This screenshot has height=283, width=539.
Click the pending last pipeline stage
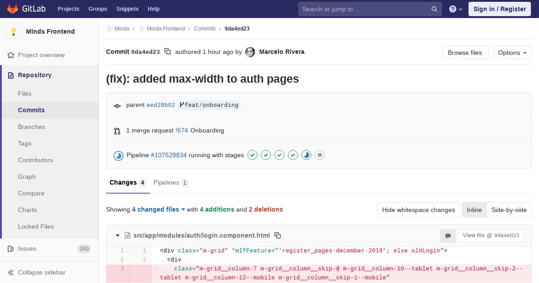pyautogui.click(x=320, y=155)
